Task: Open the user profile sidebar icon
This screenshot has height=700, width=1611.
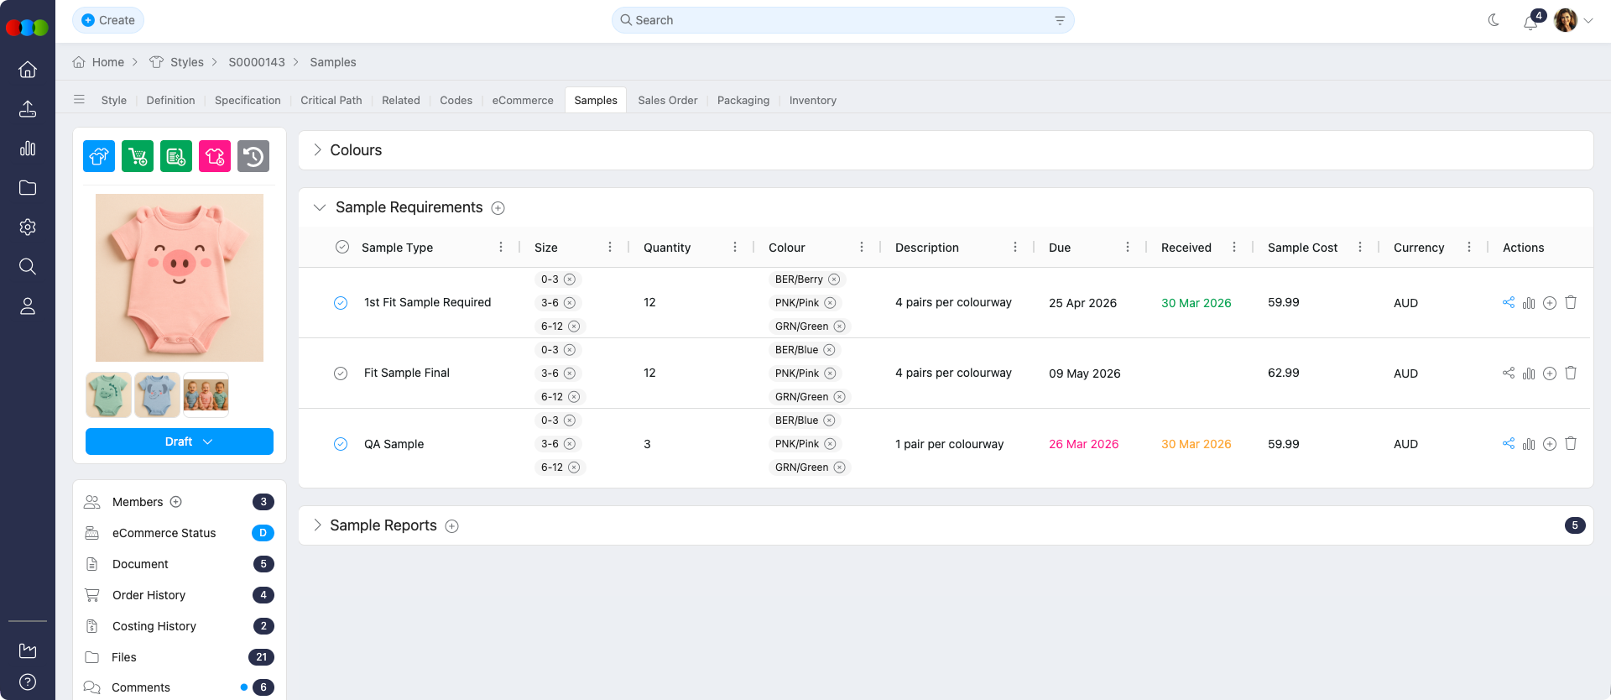Action: tap(28, 306)
